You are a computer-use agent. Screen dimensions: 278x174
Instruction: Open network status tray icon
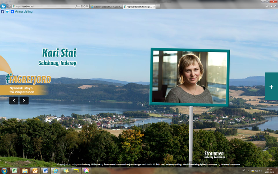click(257, 171)
